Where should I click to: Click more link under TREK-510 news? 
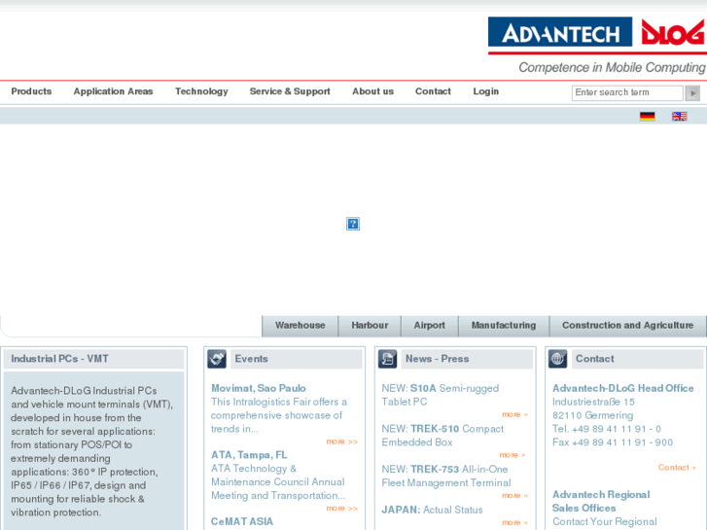tap(512, 455)
